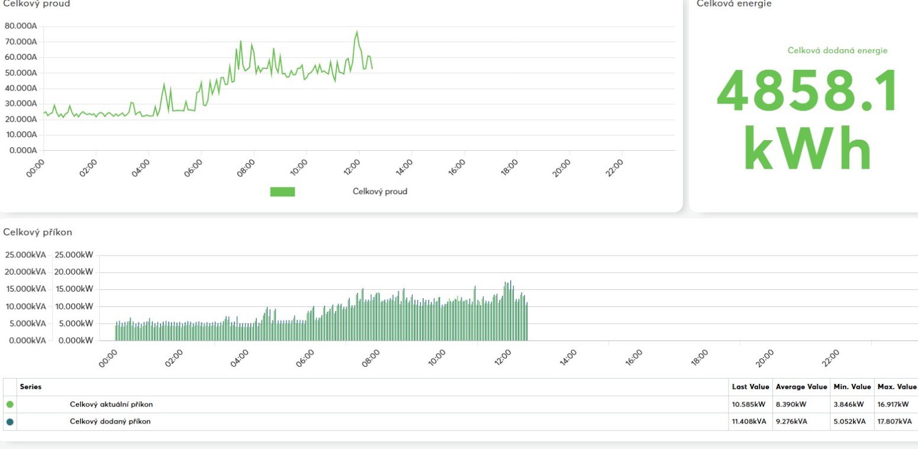Sort by the Average Value column header
Image resolution: width=918 pixels, height=449 pixels.
(801, 387)
